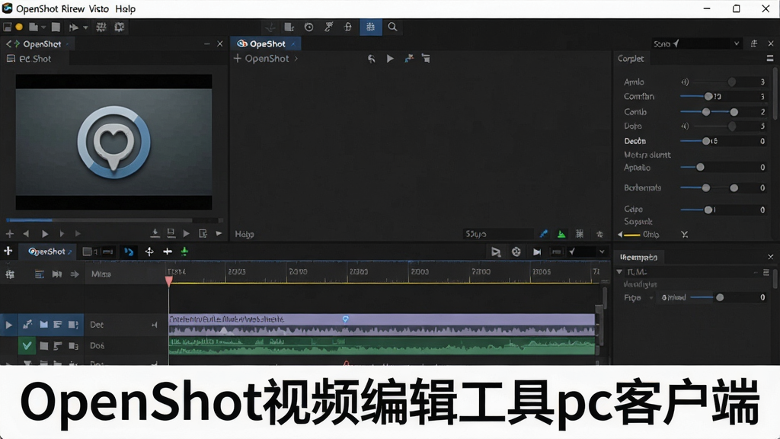Screen dimensions: 780x439
Task: Click the yellow record dot in top toolbar
Action: pyautogui.click(x=19, y=27)
